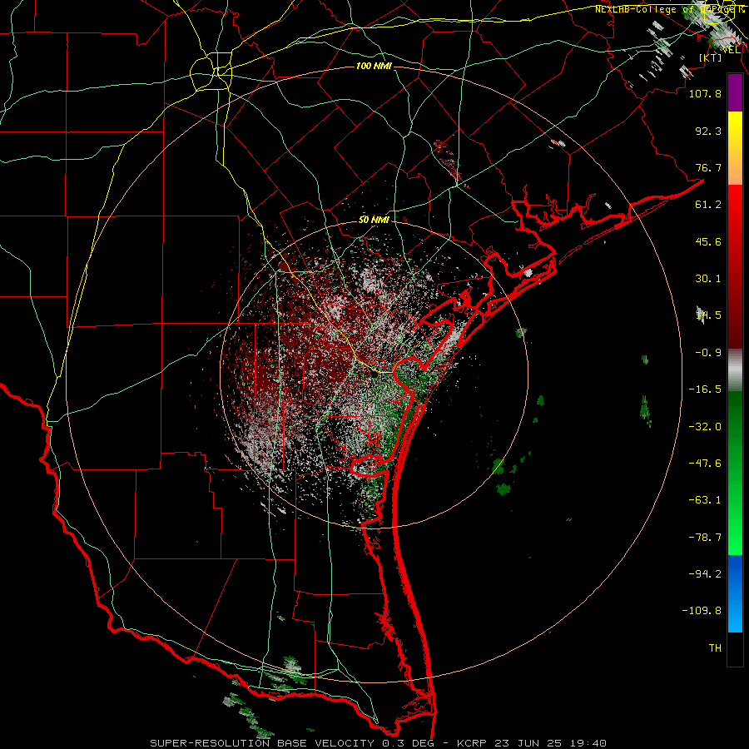Click the purple segment of the color scale
This screenshot has width=749, height=749.
pos(735,92)
